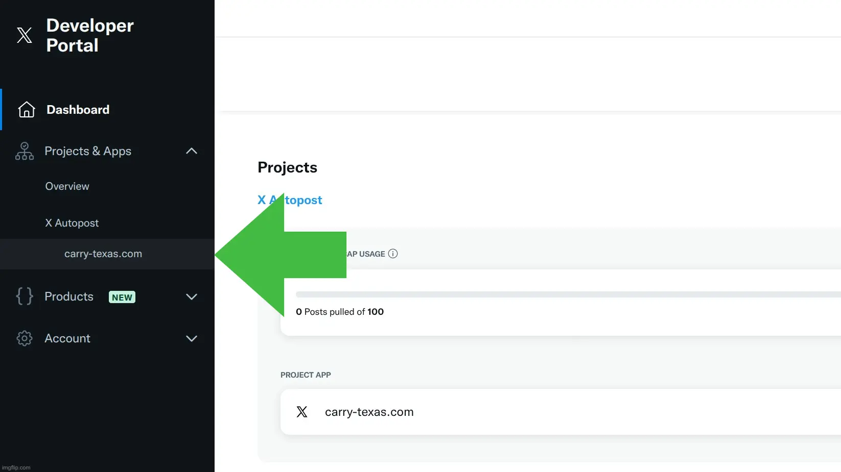Click the Products curly braces icon
Screen dimensions: 841x472
[x=25, y=296]
